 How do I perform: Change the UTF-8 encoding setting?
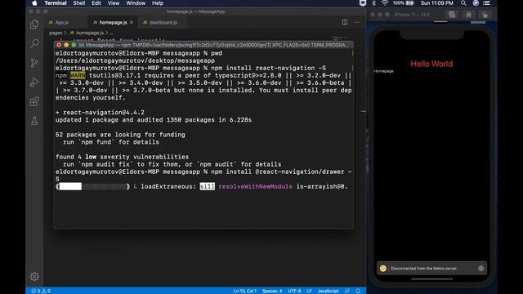tap(294, 291)
